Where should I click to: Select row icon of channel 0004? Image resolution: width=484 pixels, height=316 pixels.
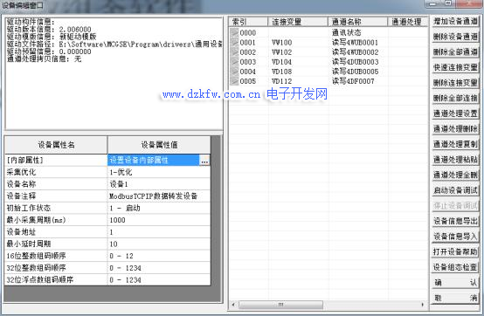(x=234, y=72)
